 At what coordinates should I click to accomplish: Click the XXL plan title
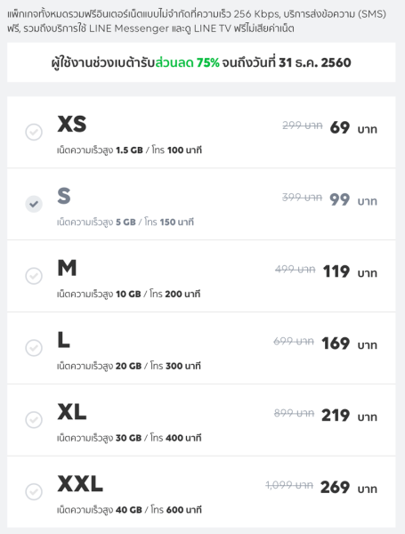click(80, 483)
